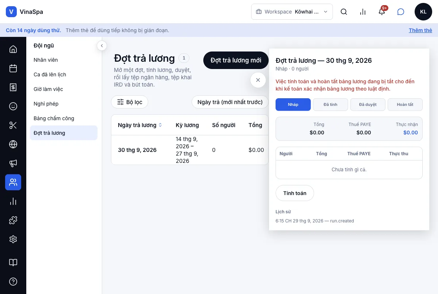Viewport: 438px width, 294px height.
Task: Select the Hoàn tất status tab
Action: [405, 104]
